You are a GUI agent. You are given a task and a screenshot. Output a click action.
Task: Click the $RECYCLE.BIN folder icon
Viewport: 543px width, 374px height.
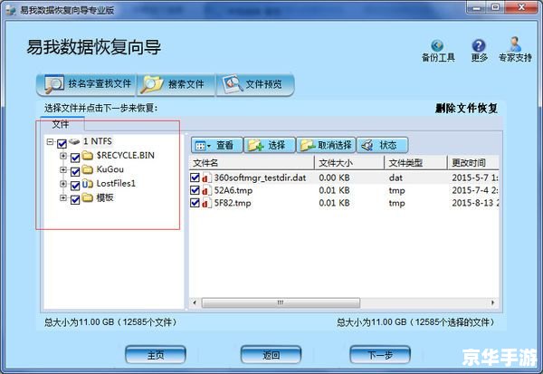pyautogui.click(x=88, y=155)
